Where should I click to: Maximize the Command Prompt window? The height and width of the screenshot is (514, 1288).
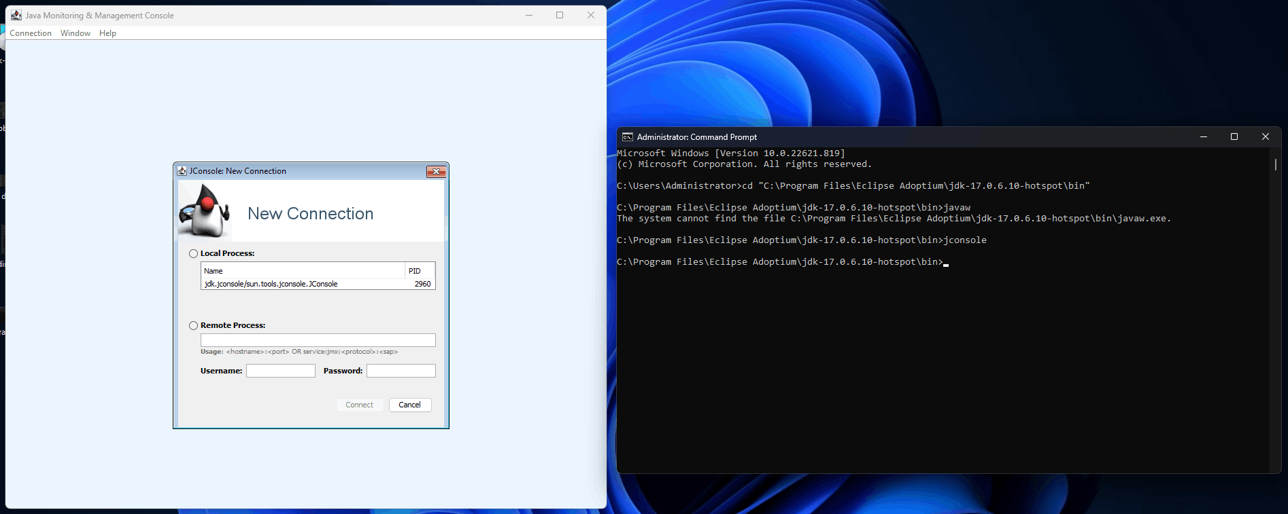pyautogui.click(x=1234, y=137)
